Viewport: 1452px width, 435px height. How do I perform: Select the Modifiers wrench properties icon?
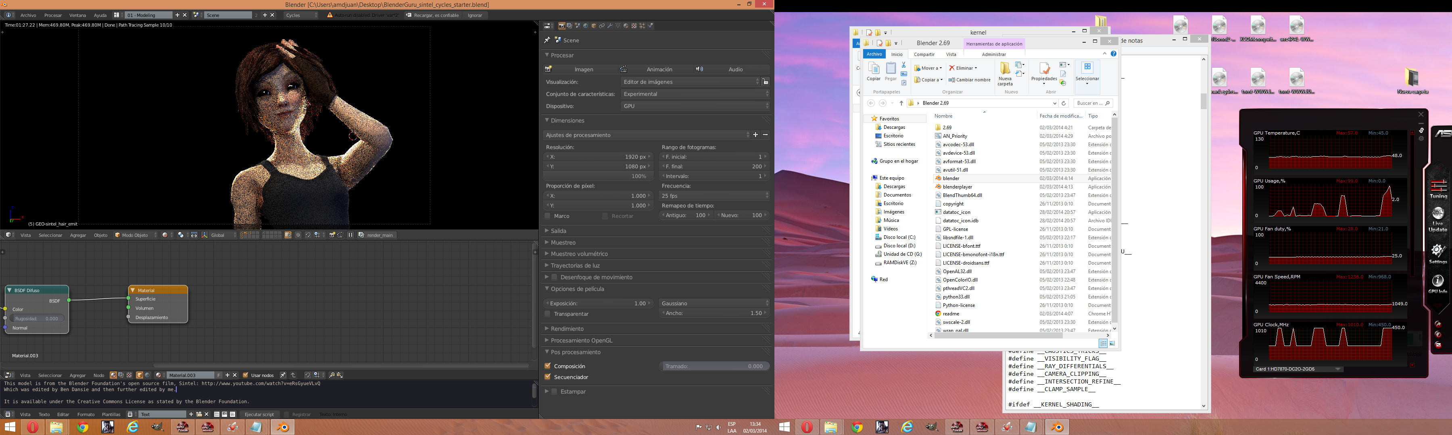click(610, 26)
